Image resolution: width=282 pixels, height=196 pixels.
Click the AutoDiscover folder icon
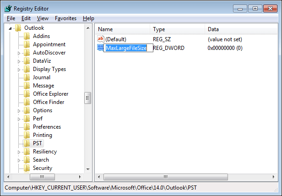(x=27, y=53)
